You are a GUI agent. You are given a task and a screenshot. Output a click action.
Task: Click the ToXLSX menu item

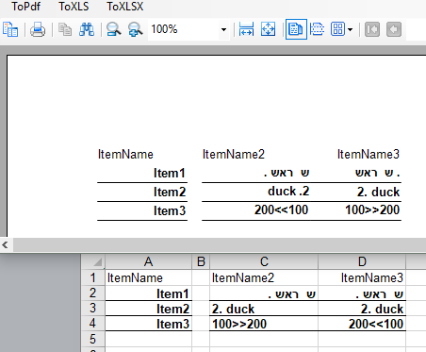click(x=125, y=7)
